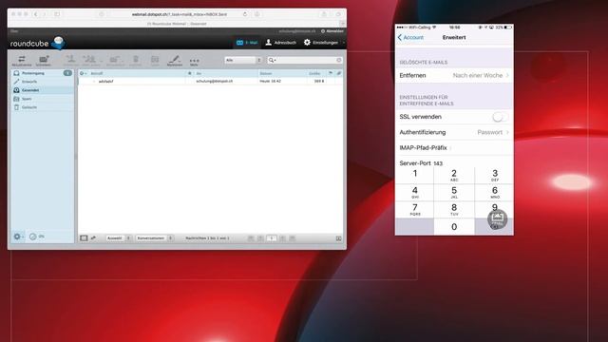Image resolution: width=608 pixels, height=342 pixels.
Task: Select the Gelöscht folder
Action: point(42,107)
